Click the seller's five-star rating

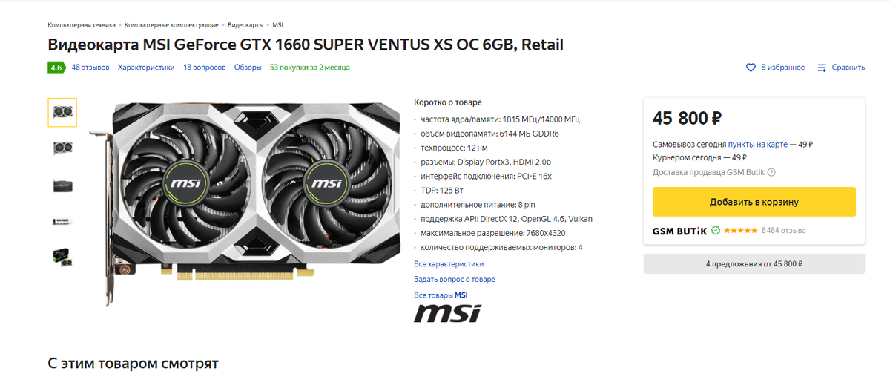coord(741,231)
